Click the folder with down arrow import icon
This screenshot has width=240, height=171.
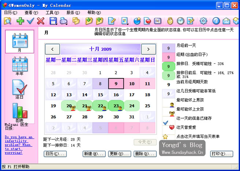pos(89,21)
